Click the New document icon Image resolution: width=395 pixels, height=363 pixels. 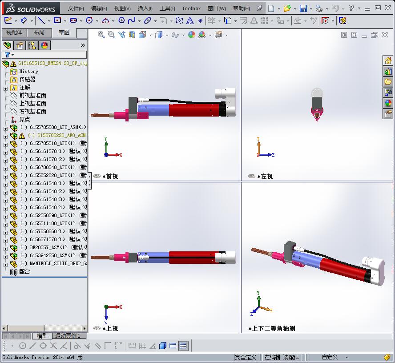click(271, 8)
